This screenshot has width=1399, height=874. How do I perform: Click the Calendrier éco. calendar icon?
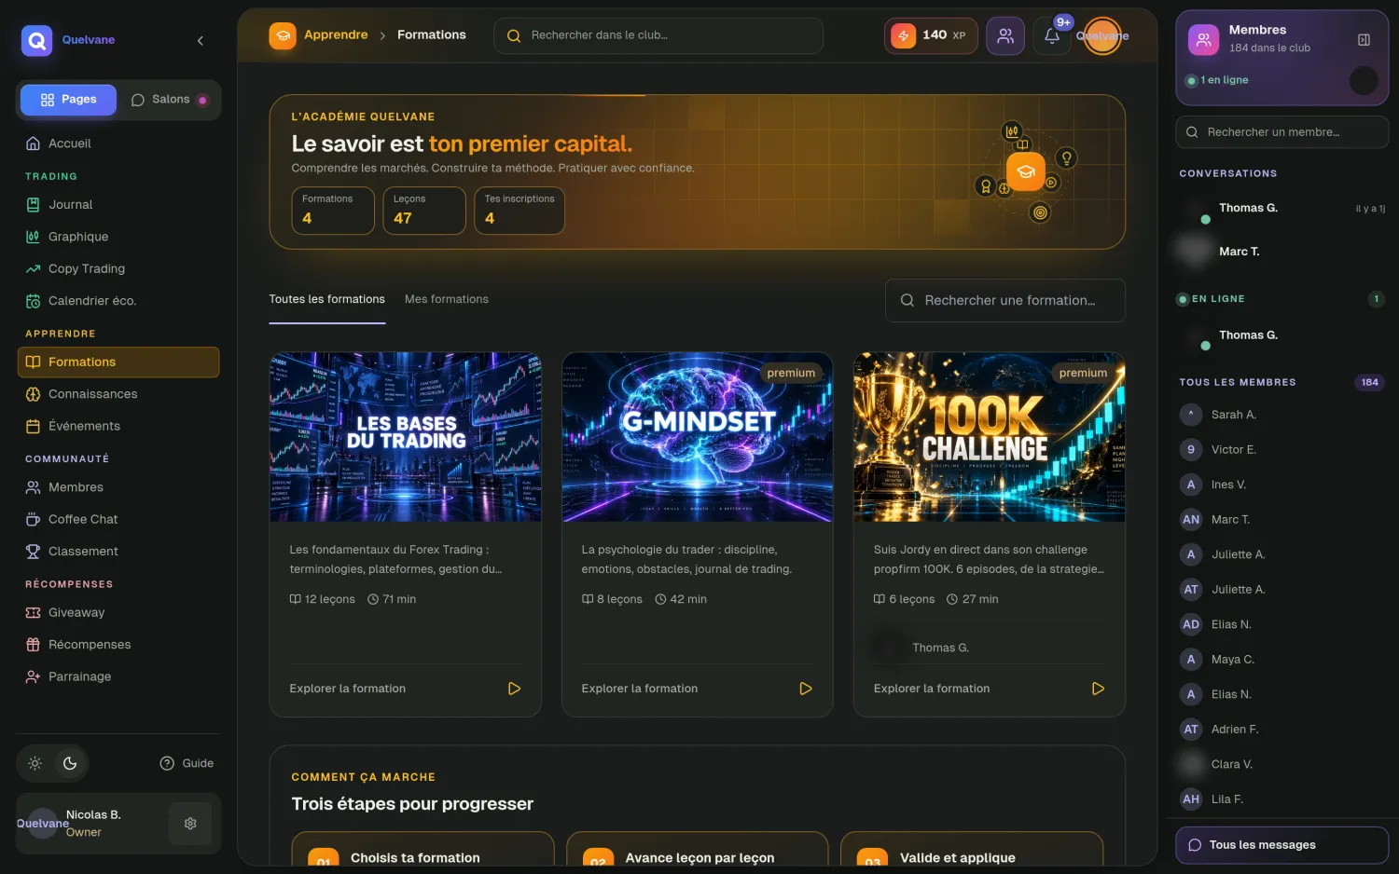pyautogui.click(x=33, y=301)
